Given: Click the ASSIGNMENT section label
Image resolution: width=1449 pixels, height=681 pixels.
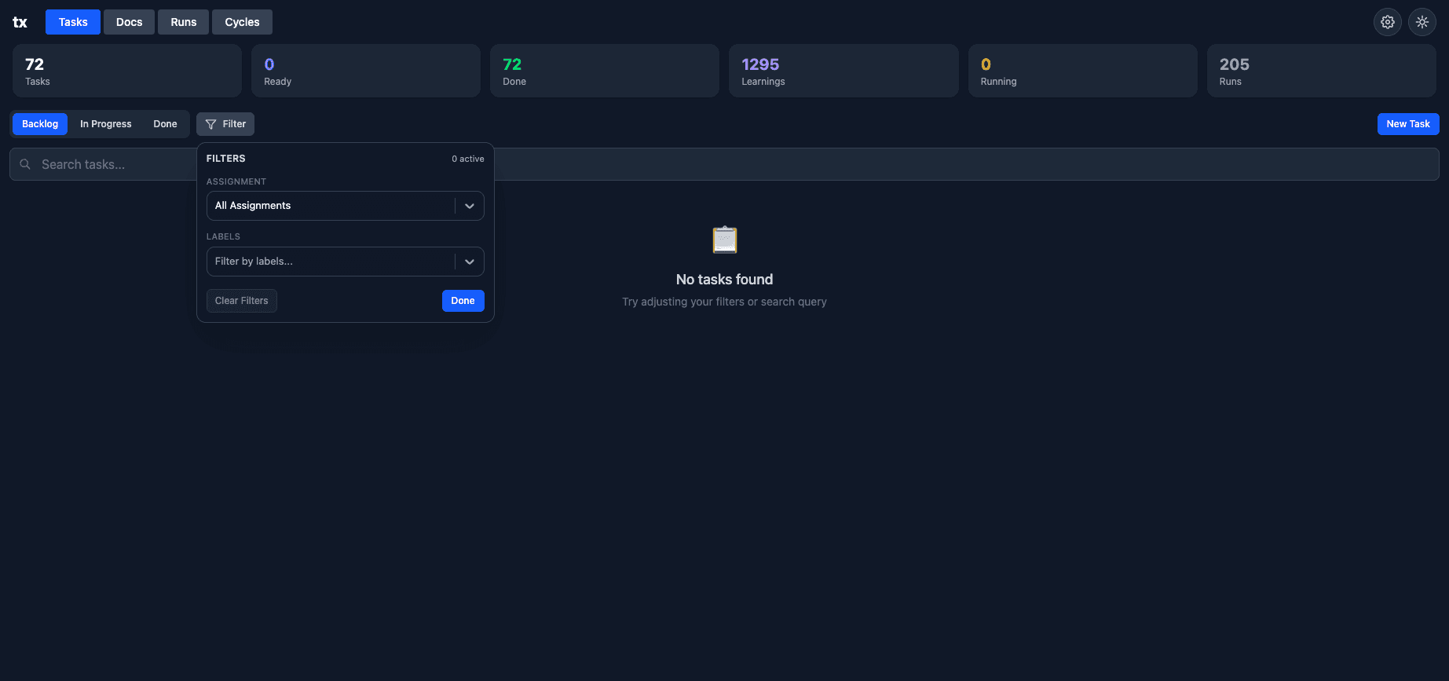Looking at the screenshot, I should [x=236, y=181].
